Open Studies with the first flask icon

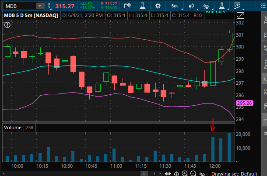point(142,6)
